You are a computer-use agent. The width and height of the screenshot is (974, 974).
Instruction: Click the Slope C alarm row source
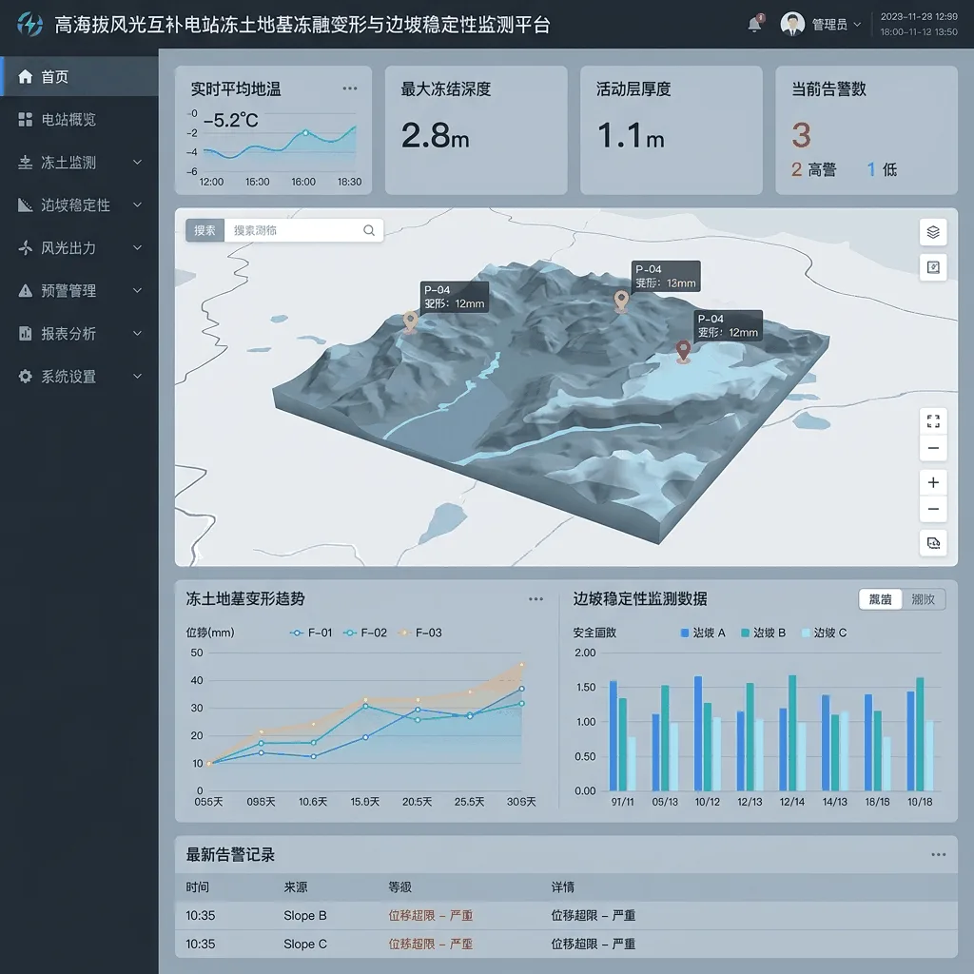click(x=305, y=944)
